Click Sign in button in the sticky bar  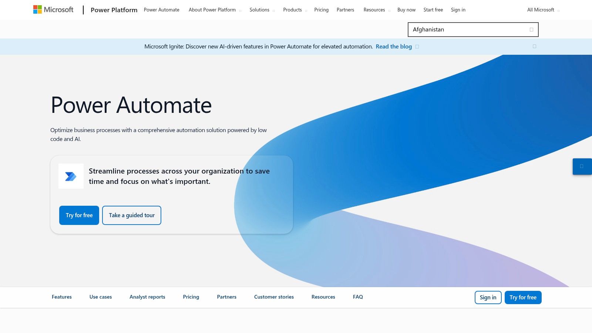coord(488,297)
